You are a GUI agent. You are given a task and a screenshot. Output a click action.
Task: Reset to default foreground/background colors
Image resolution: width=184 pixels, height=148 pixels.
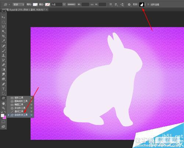click(2, 112)
